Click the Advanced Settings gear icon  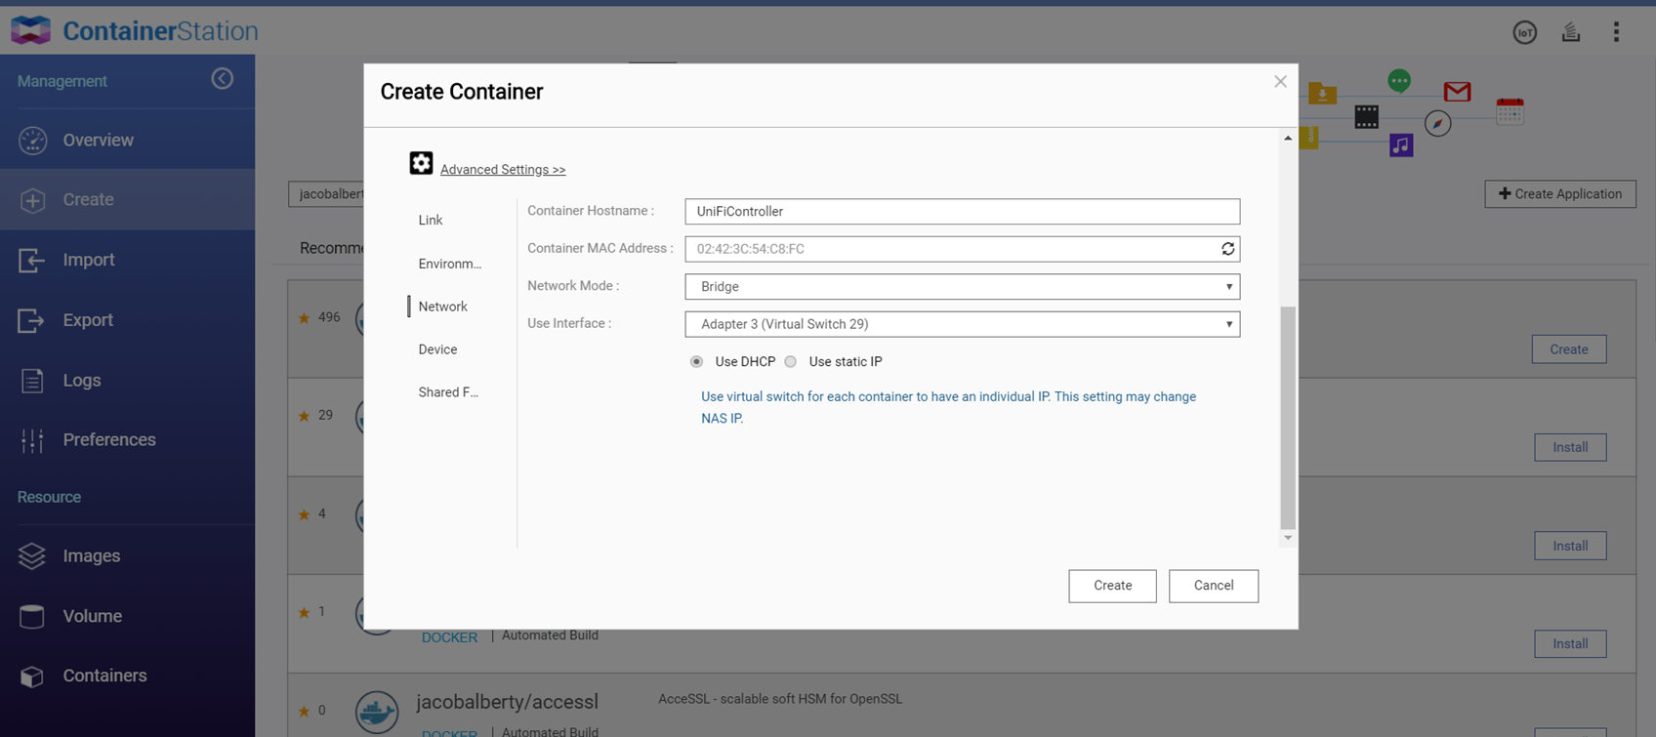coord(421,163)
